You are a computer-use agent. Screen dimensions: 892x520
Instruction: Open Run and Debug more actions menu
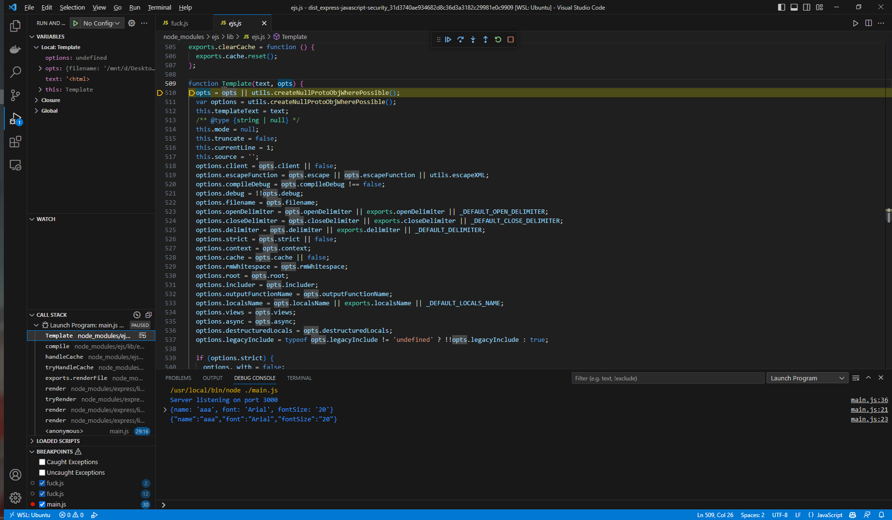tap(144, 23)
